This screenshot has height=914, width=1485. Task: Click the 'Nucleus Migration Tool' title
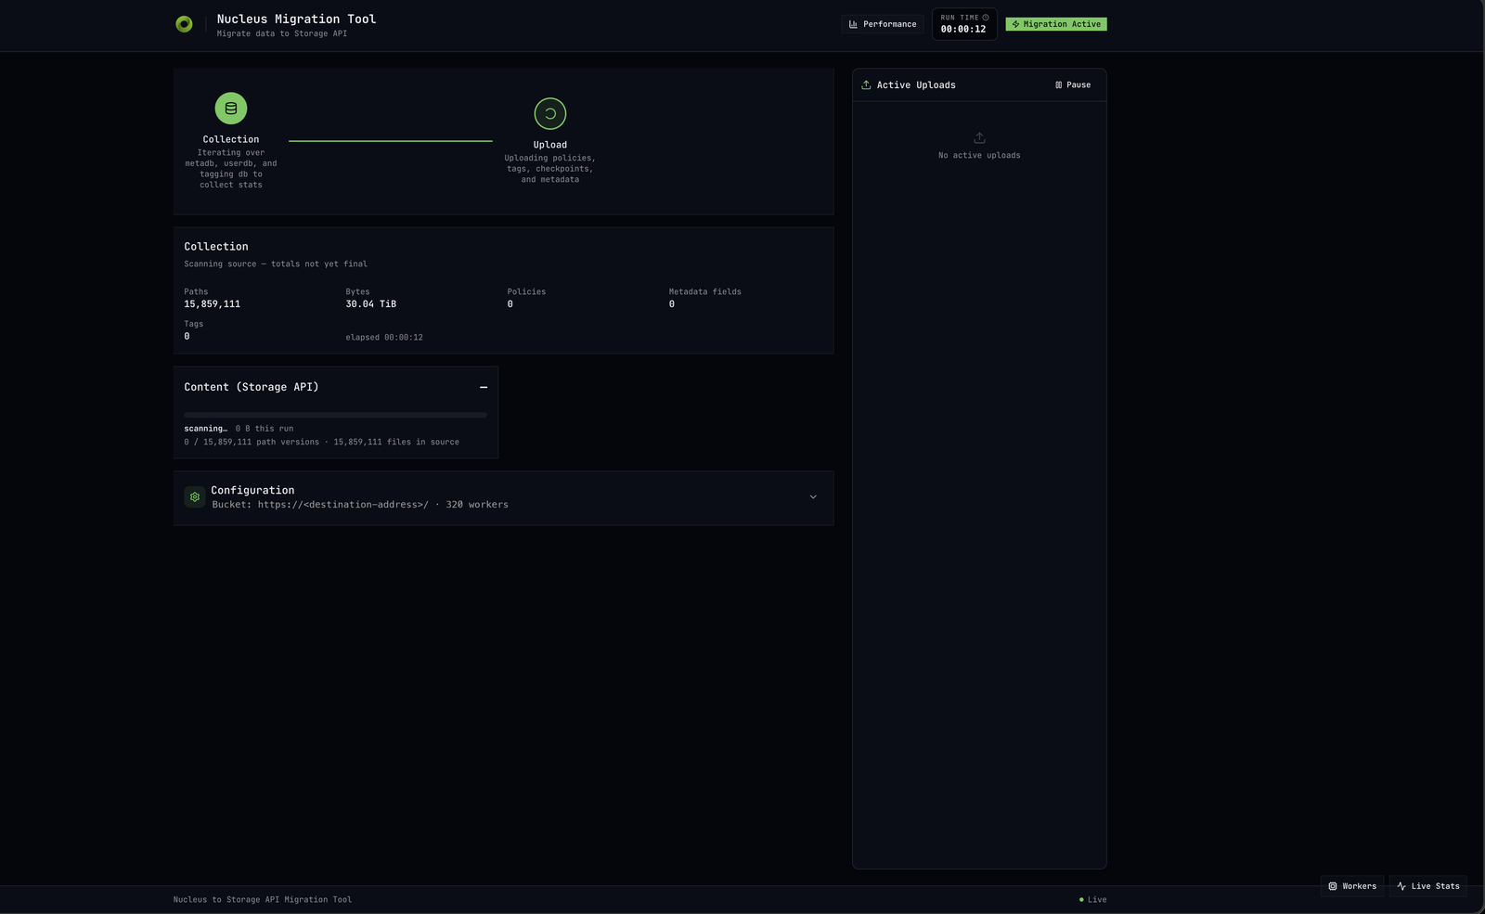pyautogui.click(x=297, y=19)
